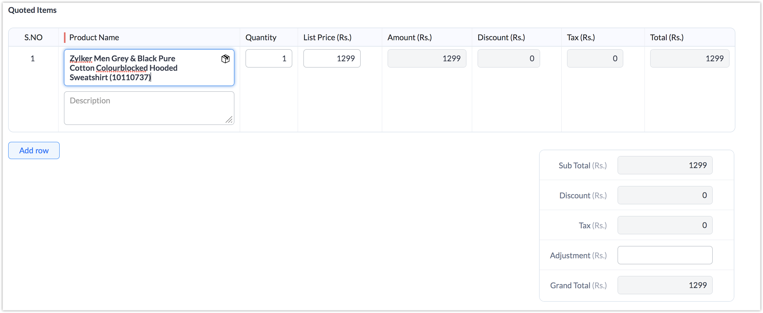Click the Add row button
Image resolution: width=763 pixels, height=313 pixels.
(x=34, y=150)
